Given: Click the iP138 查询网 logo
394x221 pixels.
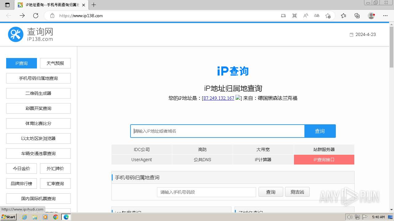Looking at the screenshot, I should [30, 34].
